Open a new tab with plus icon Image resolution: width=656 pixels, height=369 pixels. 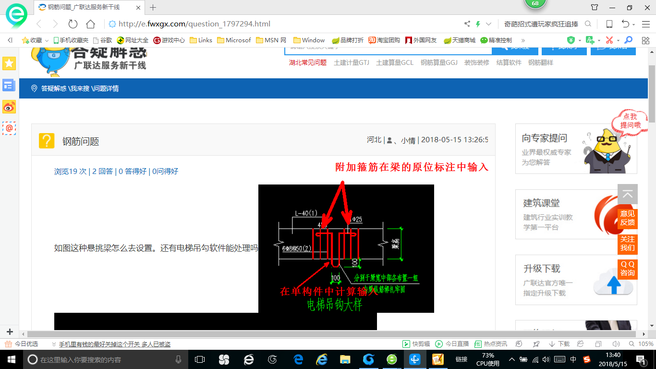coord(153,7)
